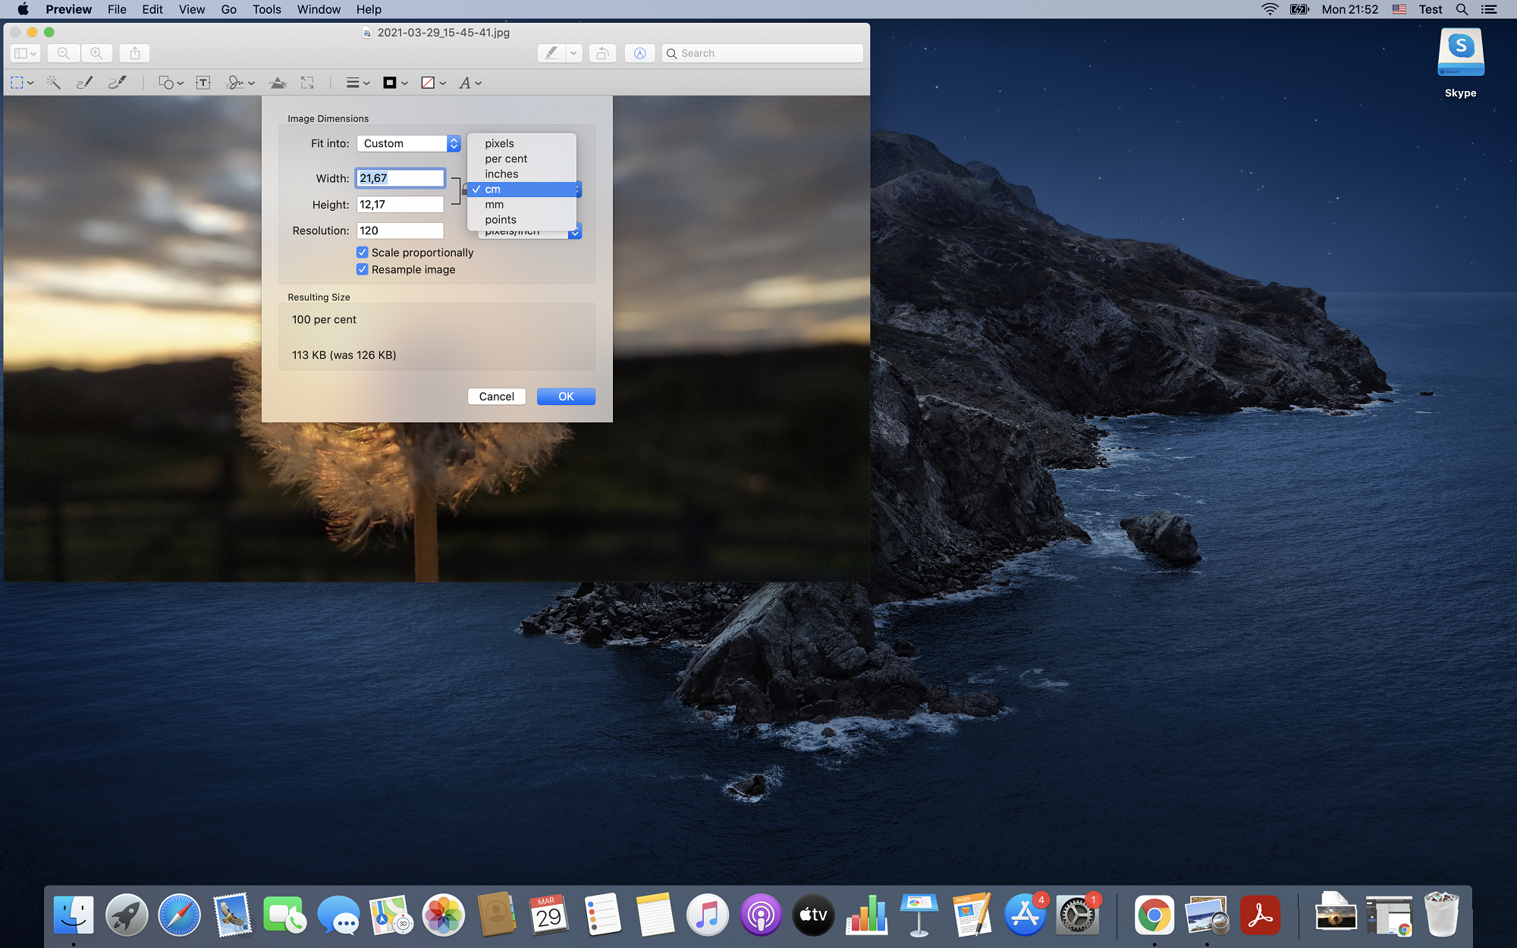Screen dimensions: 1517x948
Task: Click the Share icon in toolbar
Action: [x=135, y=53]
